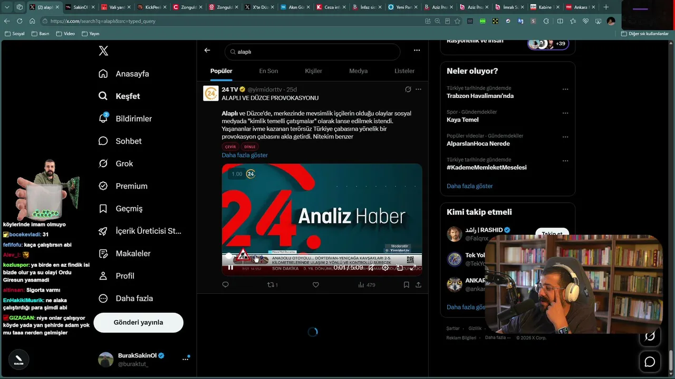The width and height of the screenshot is (675, 379).
Task: Open Daha fazla sidebar menu
Action: [x=126, y=298]
